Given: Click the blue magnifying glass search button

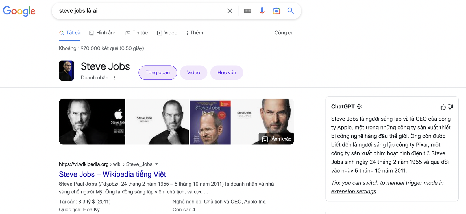Looking at the screenshot, I should click(290, 11).
